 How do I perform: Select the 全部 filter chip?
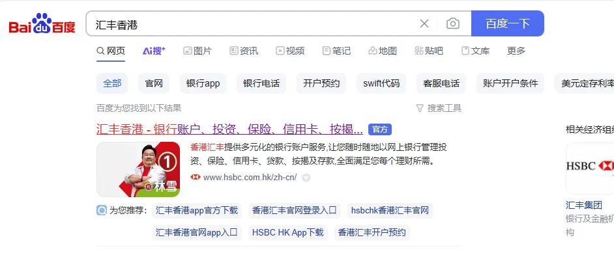(x=112, y=83)
